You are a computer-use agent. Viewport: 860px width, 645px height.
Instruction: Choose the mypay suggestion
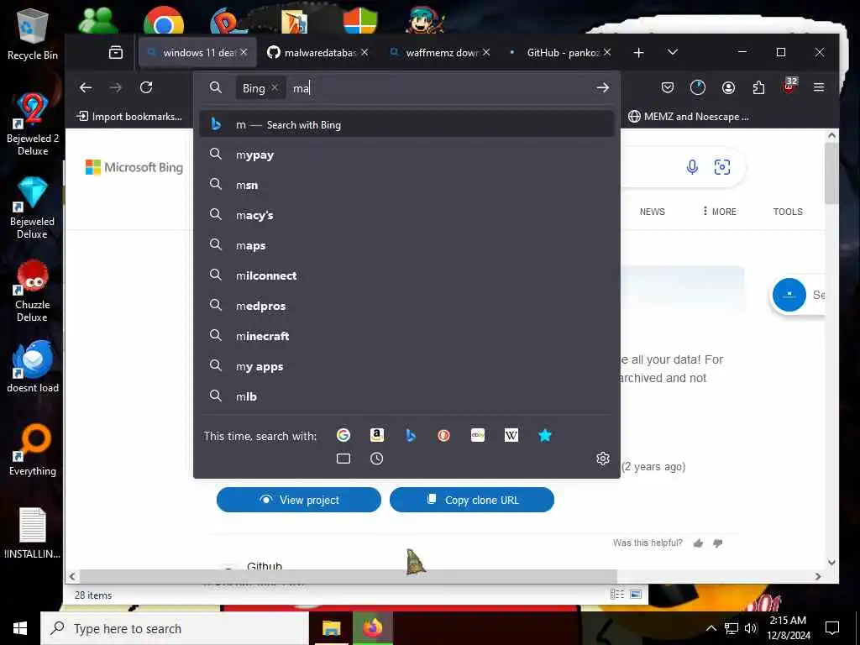click(406, 155)
